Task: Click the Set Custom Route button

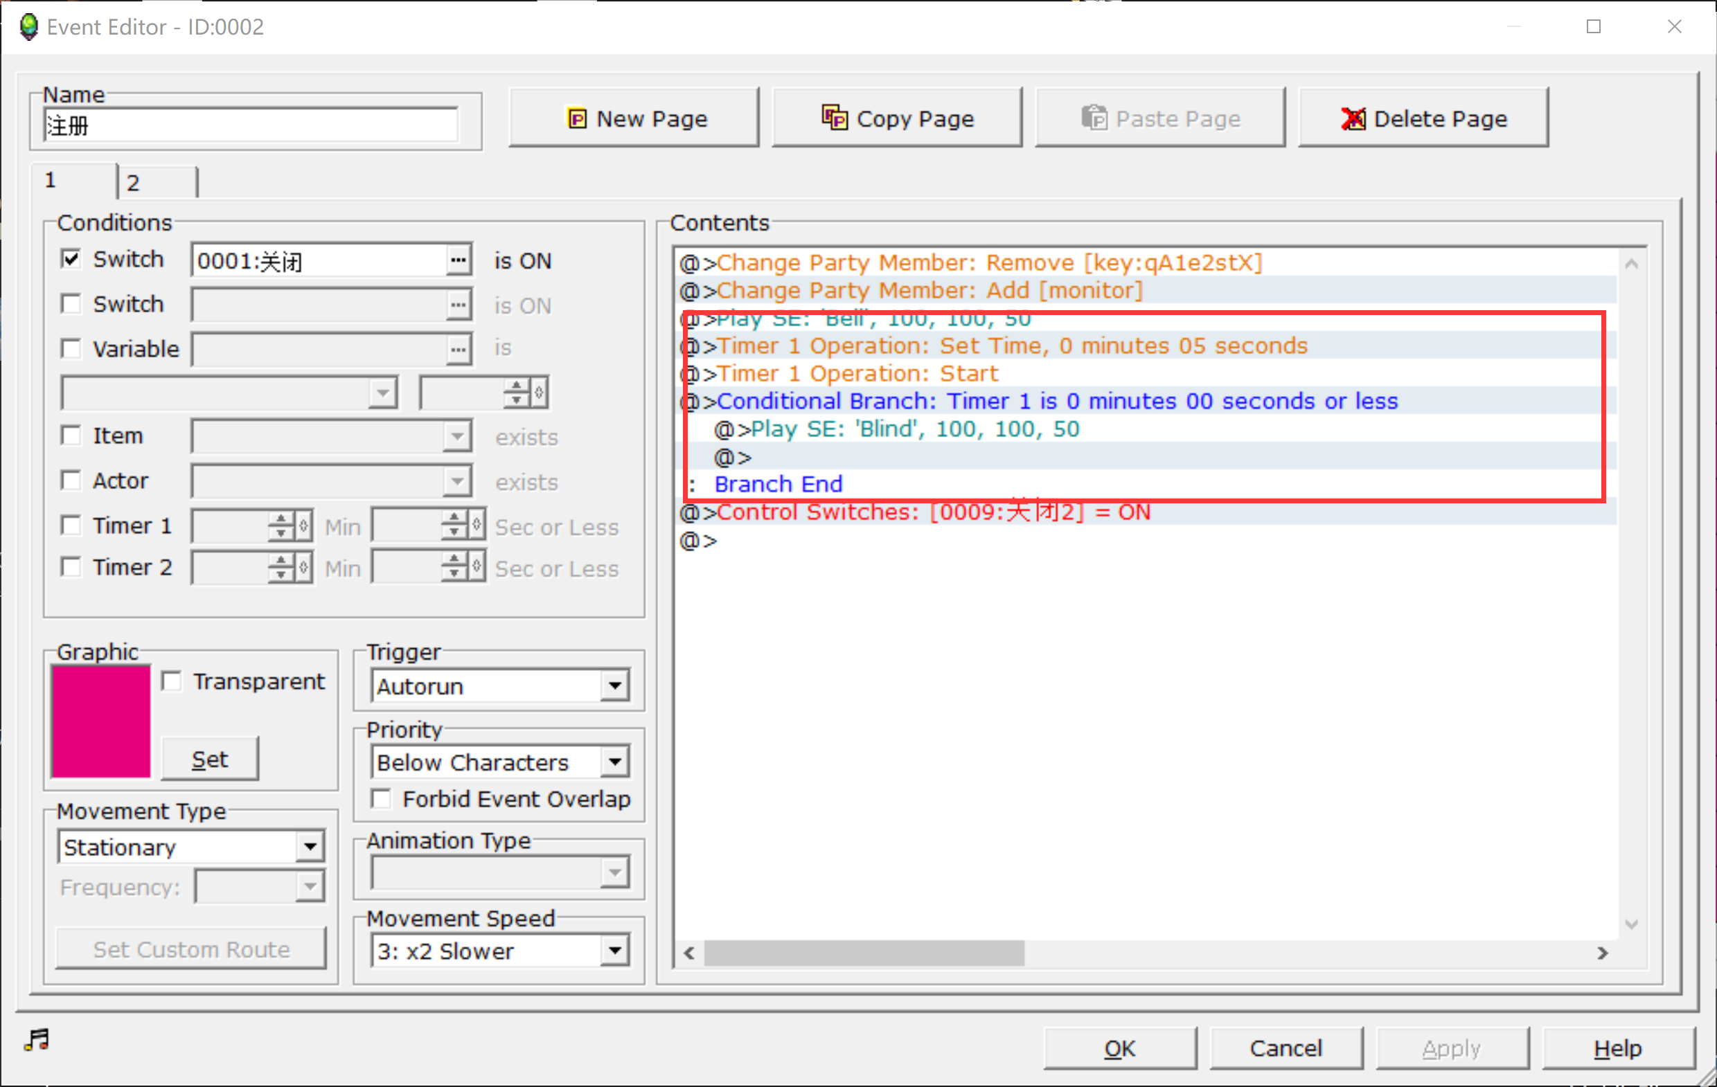Action: [191, 949]
